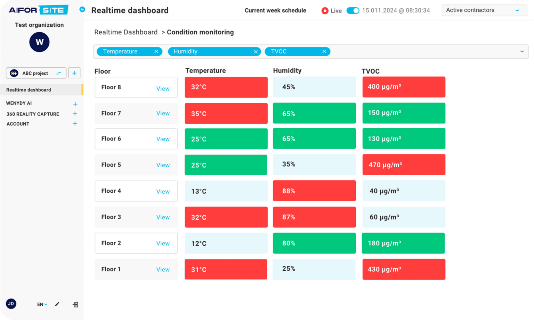534x320 pixels.
Task: Open the EN language selector
Action: tap(42, 304)
